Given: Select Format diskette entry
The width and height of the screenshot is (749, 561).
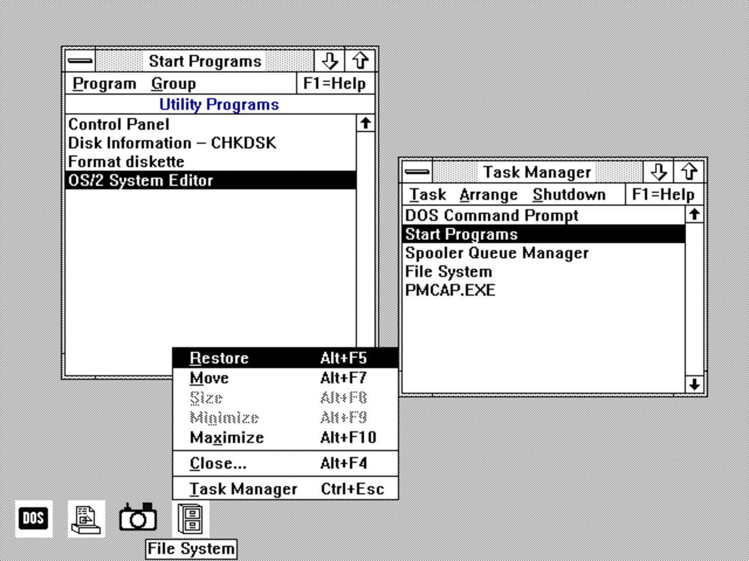Looking at the screenshot, I should tap(211, 162).
